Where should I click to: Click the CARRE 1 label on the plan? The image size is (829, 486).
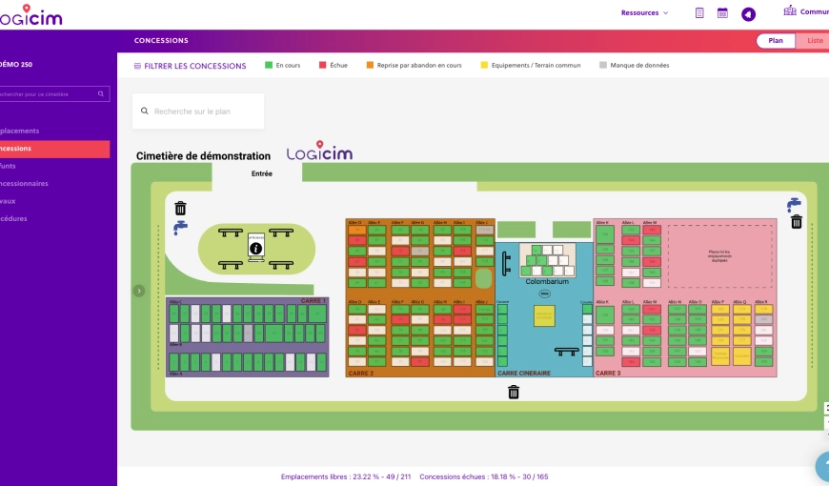coord(313,301)
